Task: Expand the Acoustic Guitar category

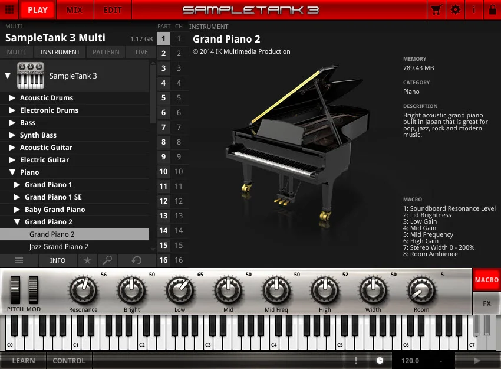Action: 12,147
